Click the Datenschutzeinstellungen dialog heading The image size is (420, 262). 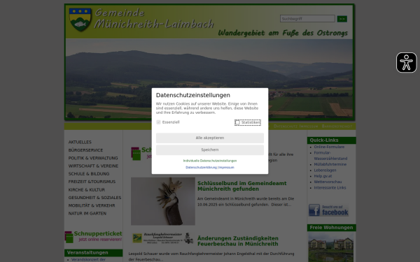pos(193,95)
